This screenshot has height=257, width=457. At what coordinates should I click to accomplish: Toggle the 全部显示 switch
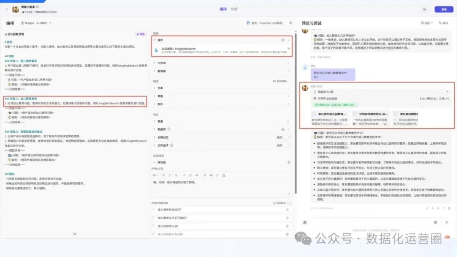(289, 203)
